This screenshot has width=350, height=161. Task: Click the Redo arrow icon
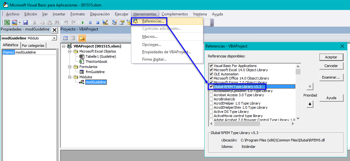(73, 22)
